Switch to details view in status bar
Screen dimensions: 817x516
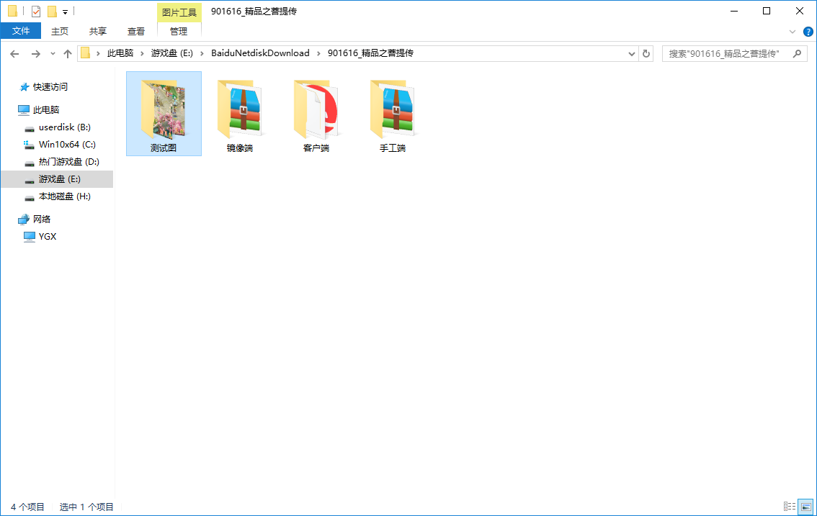[x=790, y=507]
